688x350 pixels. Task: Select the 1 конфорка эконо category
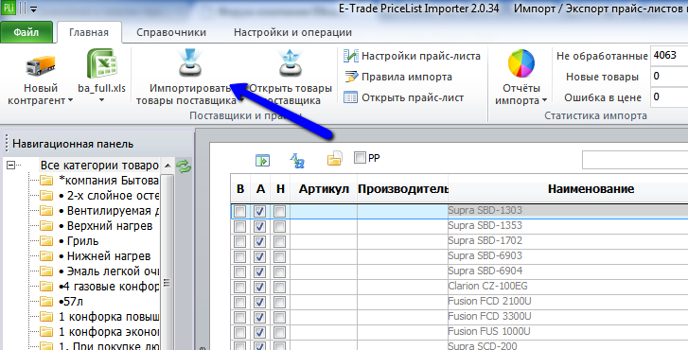point(109,332)
